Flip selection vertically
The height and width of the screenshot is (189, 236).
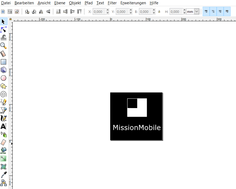pyautogui.click(x=48, y=12)
